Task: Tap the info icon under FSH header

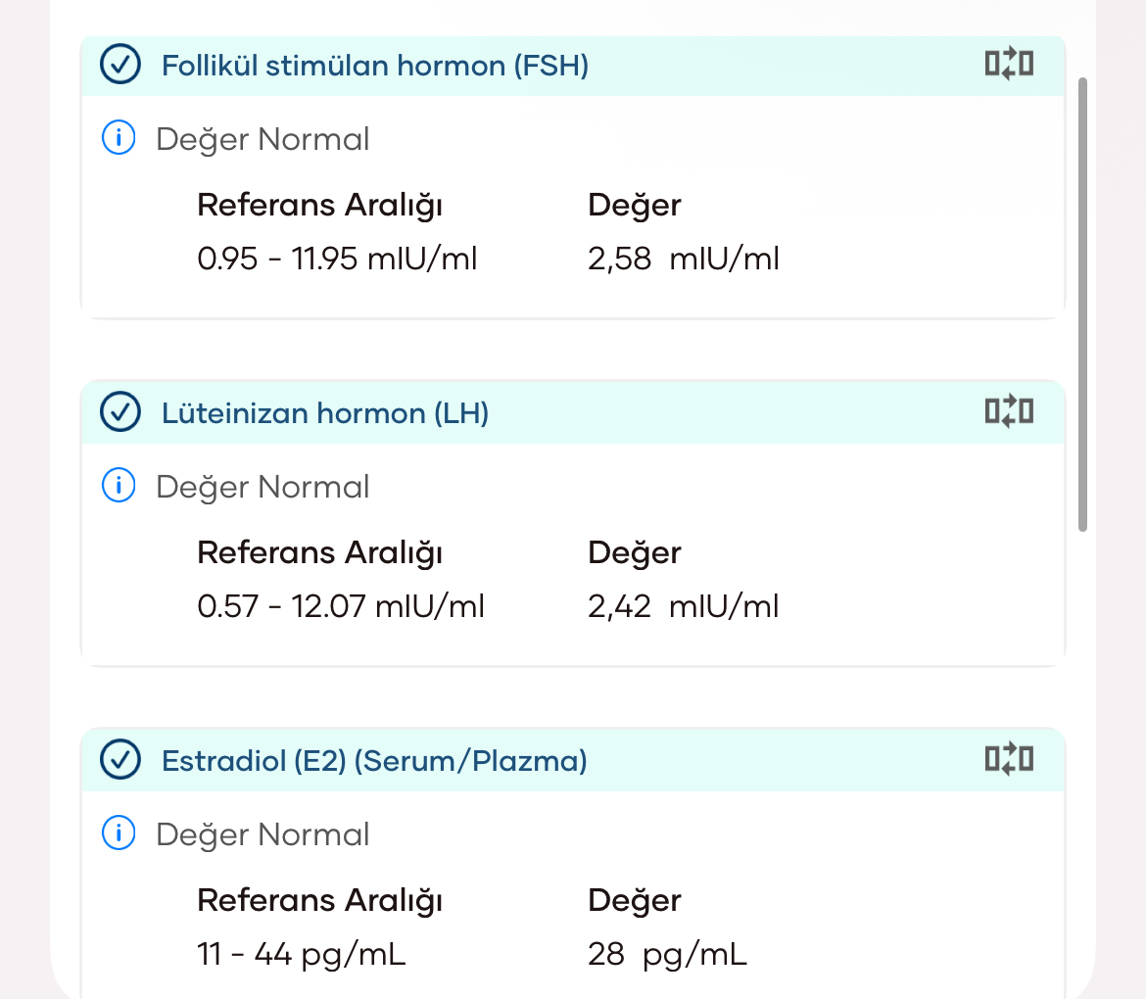Action: point(119,137)
